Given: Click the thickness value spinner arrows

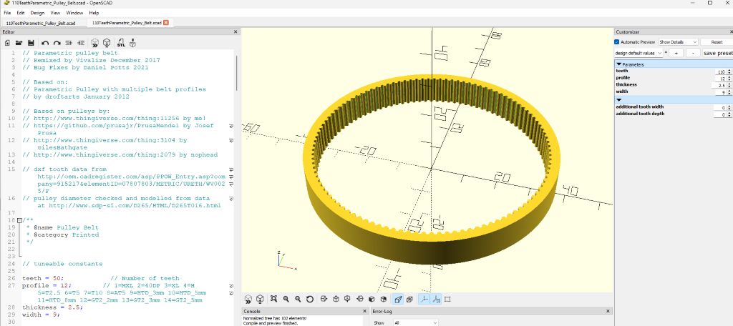Looking at the screenshot, I should click(729, 86).
